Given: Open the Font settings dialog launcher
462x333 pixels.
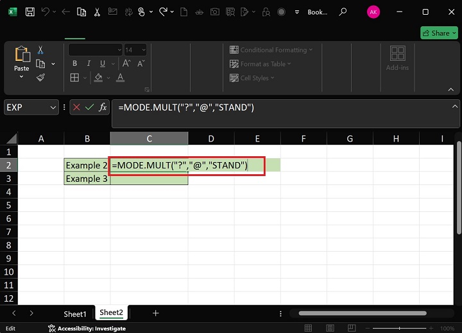Looking at the screenshot, I should tap(147, 90).
